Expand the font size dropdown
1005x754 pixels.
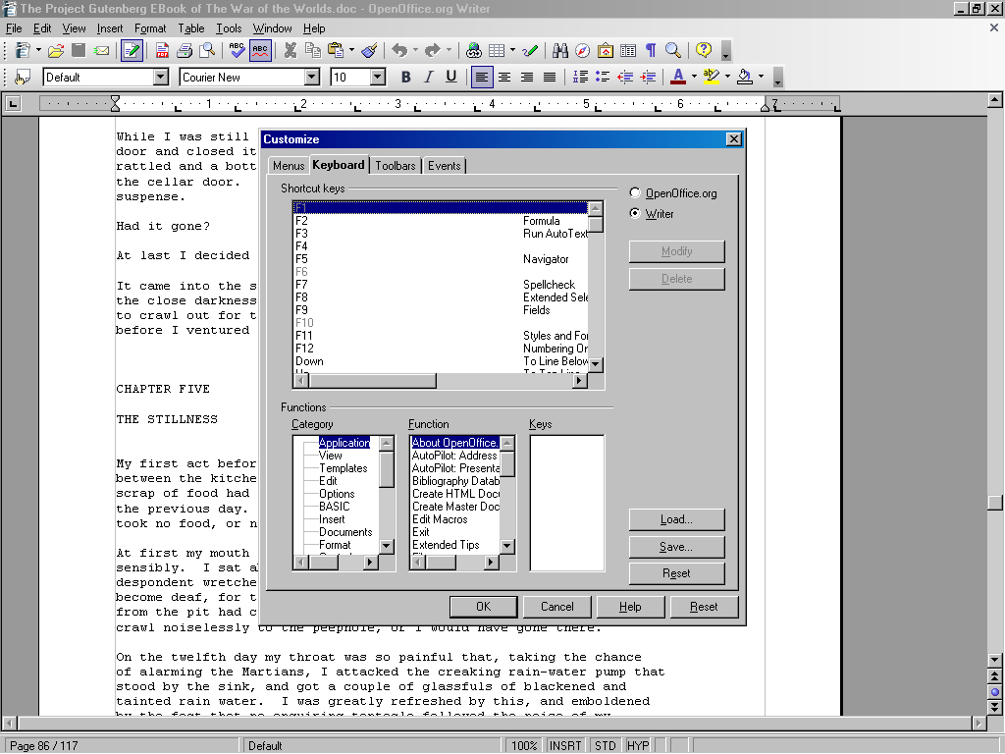click(377, 77)
